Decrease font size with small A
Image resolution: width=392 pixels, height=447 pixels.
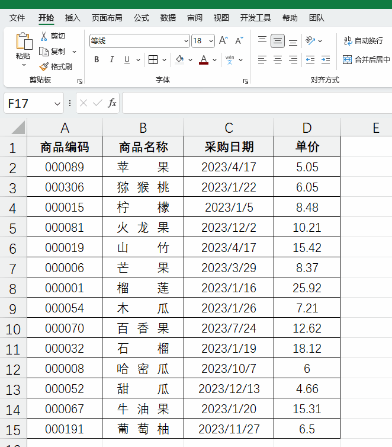[239, 40]
